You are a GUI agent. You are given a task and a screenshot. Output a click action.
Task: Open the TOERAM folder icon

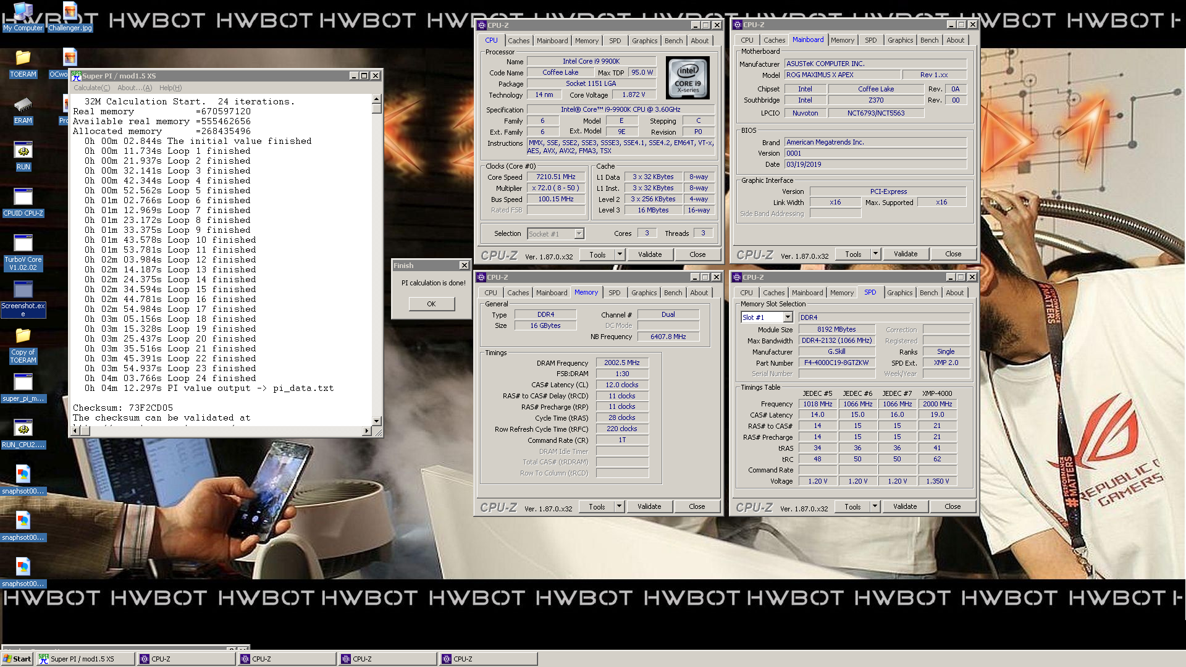(23, 64)
